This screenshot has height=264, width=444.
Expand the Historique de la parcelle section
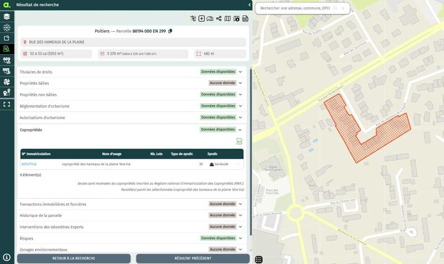coord(241,215)
